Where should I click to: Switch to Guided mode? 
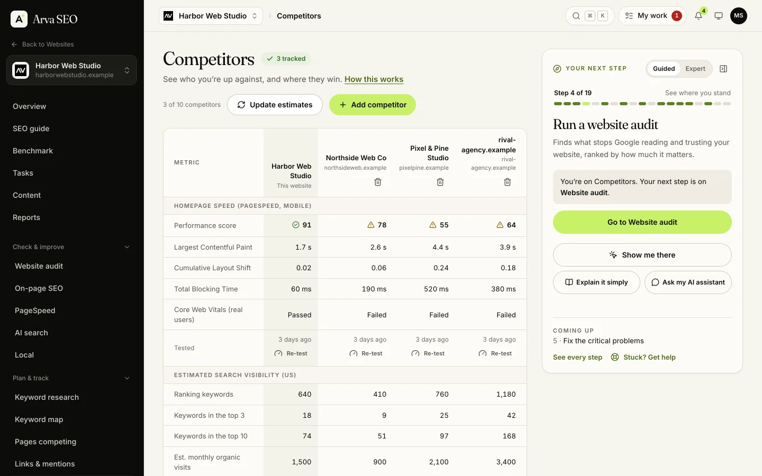pos(664,69)
